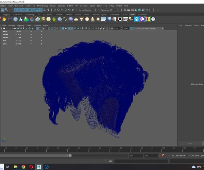Open the Deform menu

(70, 6)
